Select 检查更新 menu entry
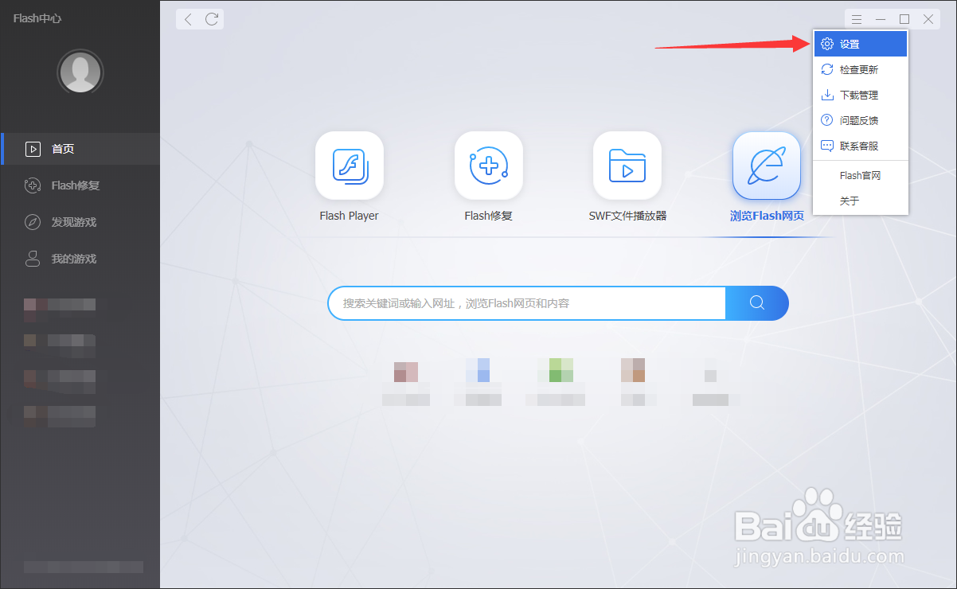 coord(861,69)
